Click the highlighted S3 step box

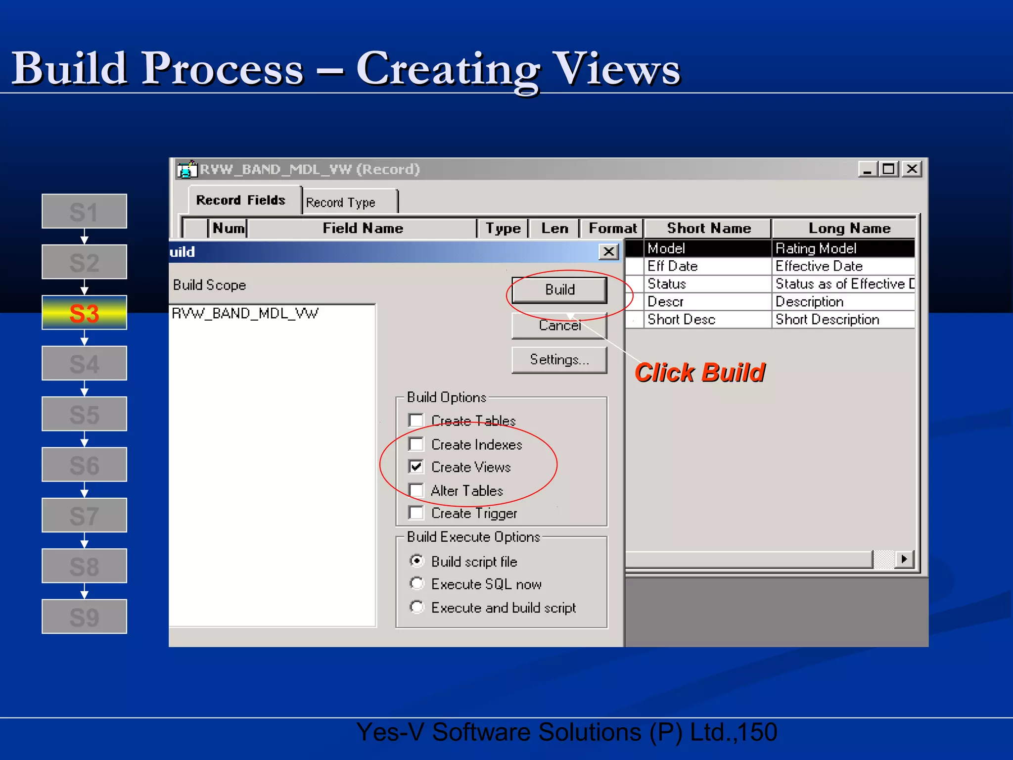84,313
